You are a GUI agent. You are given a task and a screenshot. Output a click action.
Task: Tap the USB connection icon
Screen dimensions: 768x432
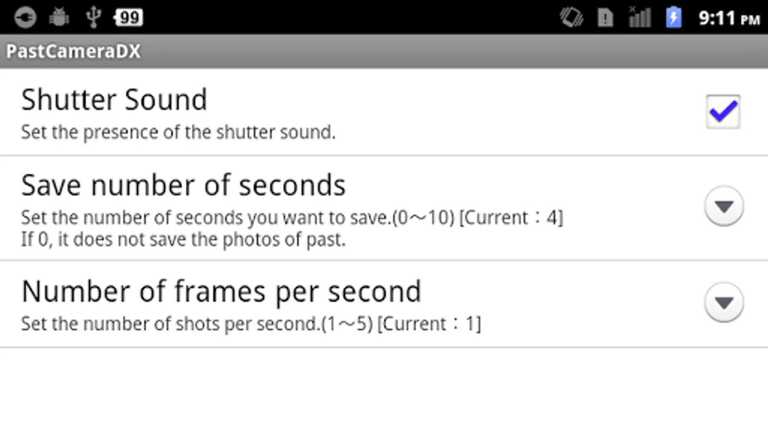coord(93,17)
